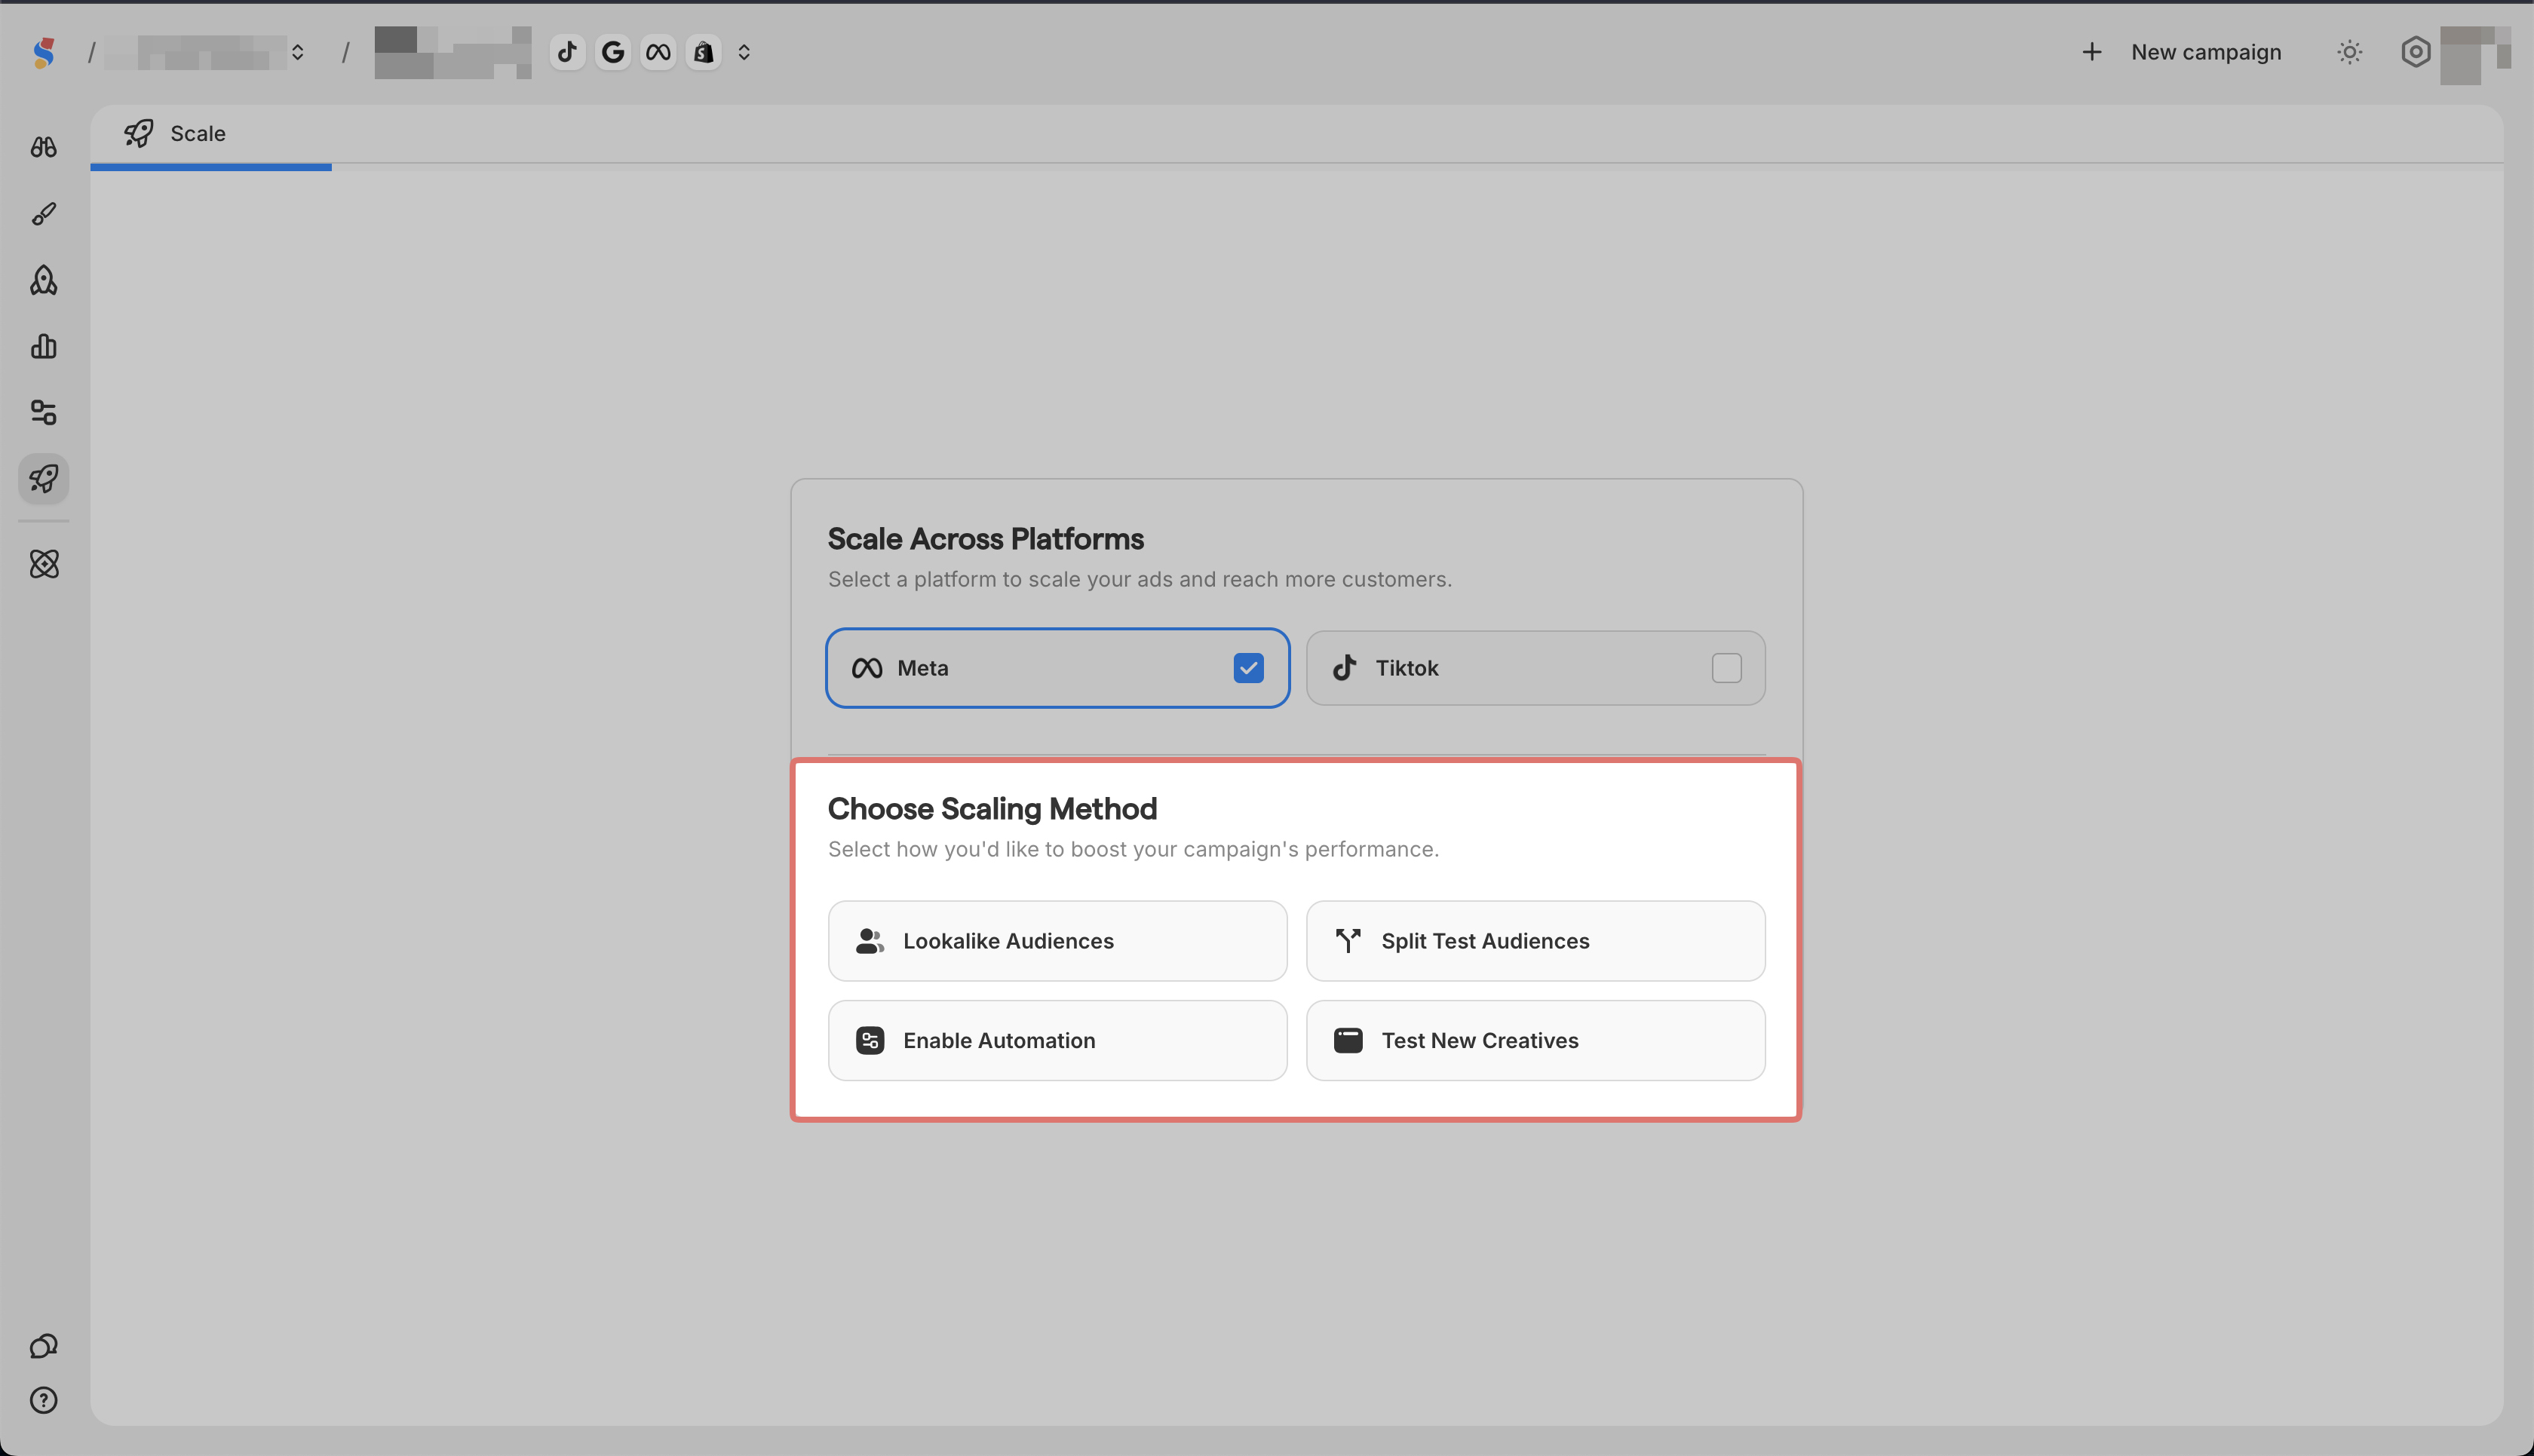Expand the connected platforms dropdown chevrons
The height and width of the screenshot is (1456, 2534).
pos(743,52)
